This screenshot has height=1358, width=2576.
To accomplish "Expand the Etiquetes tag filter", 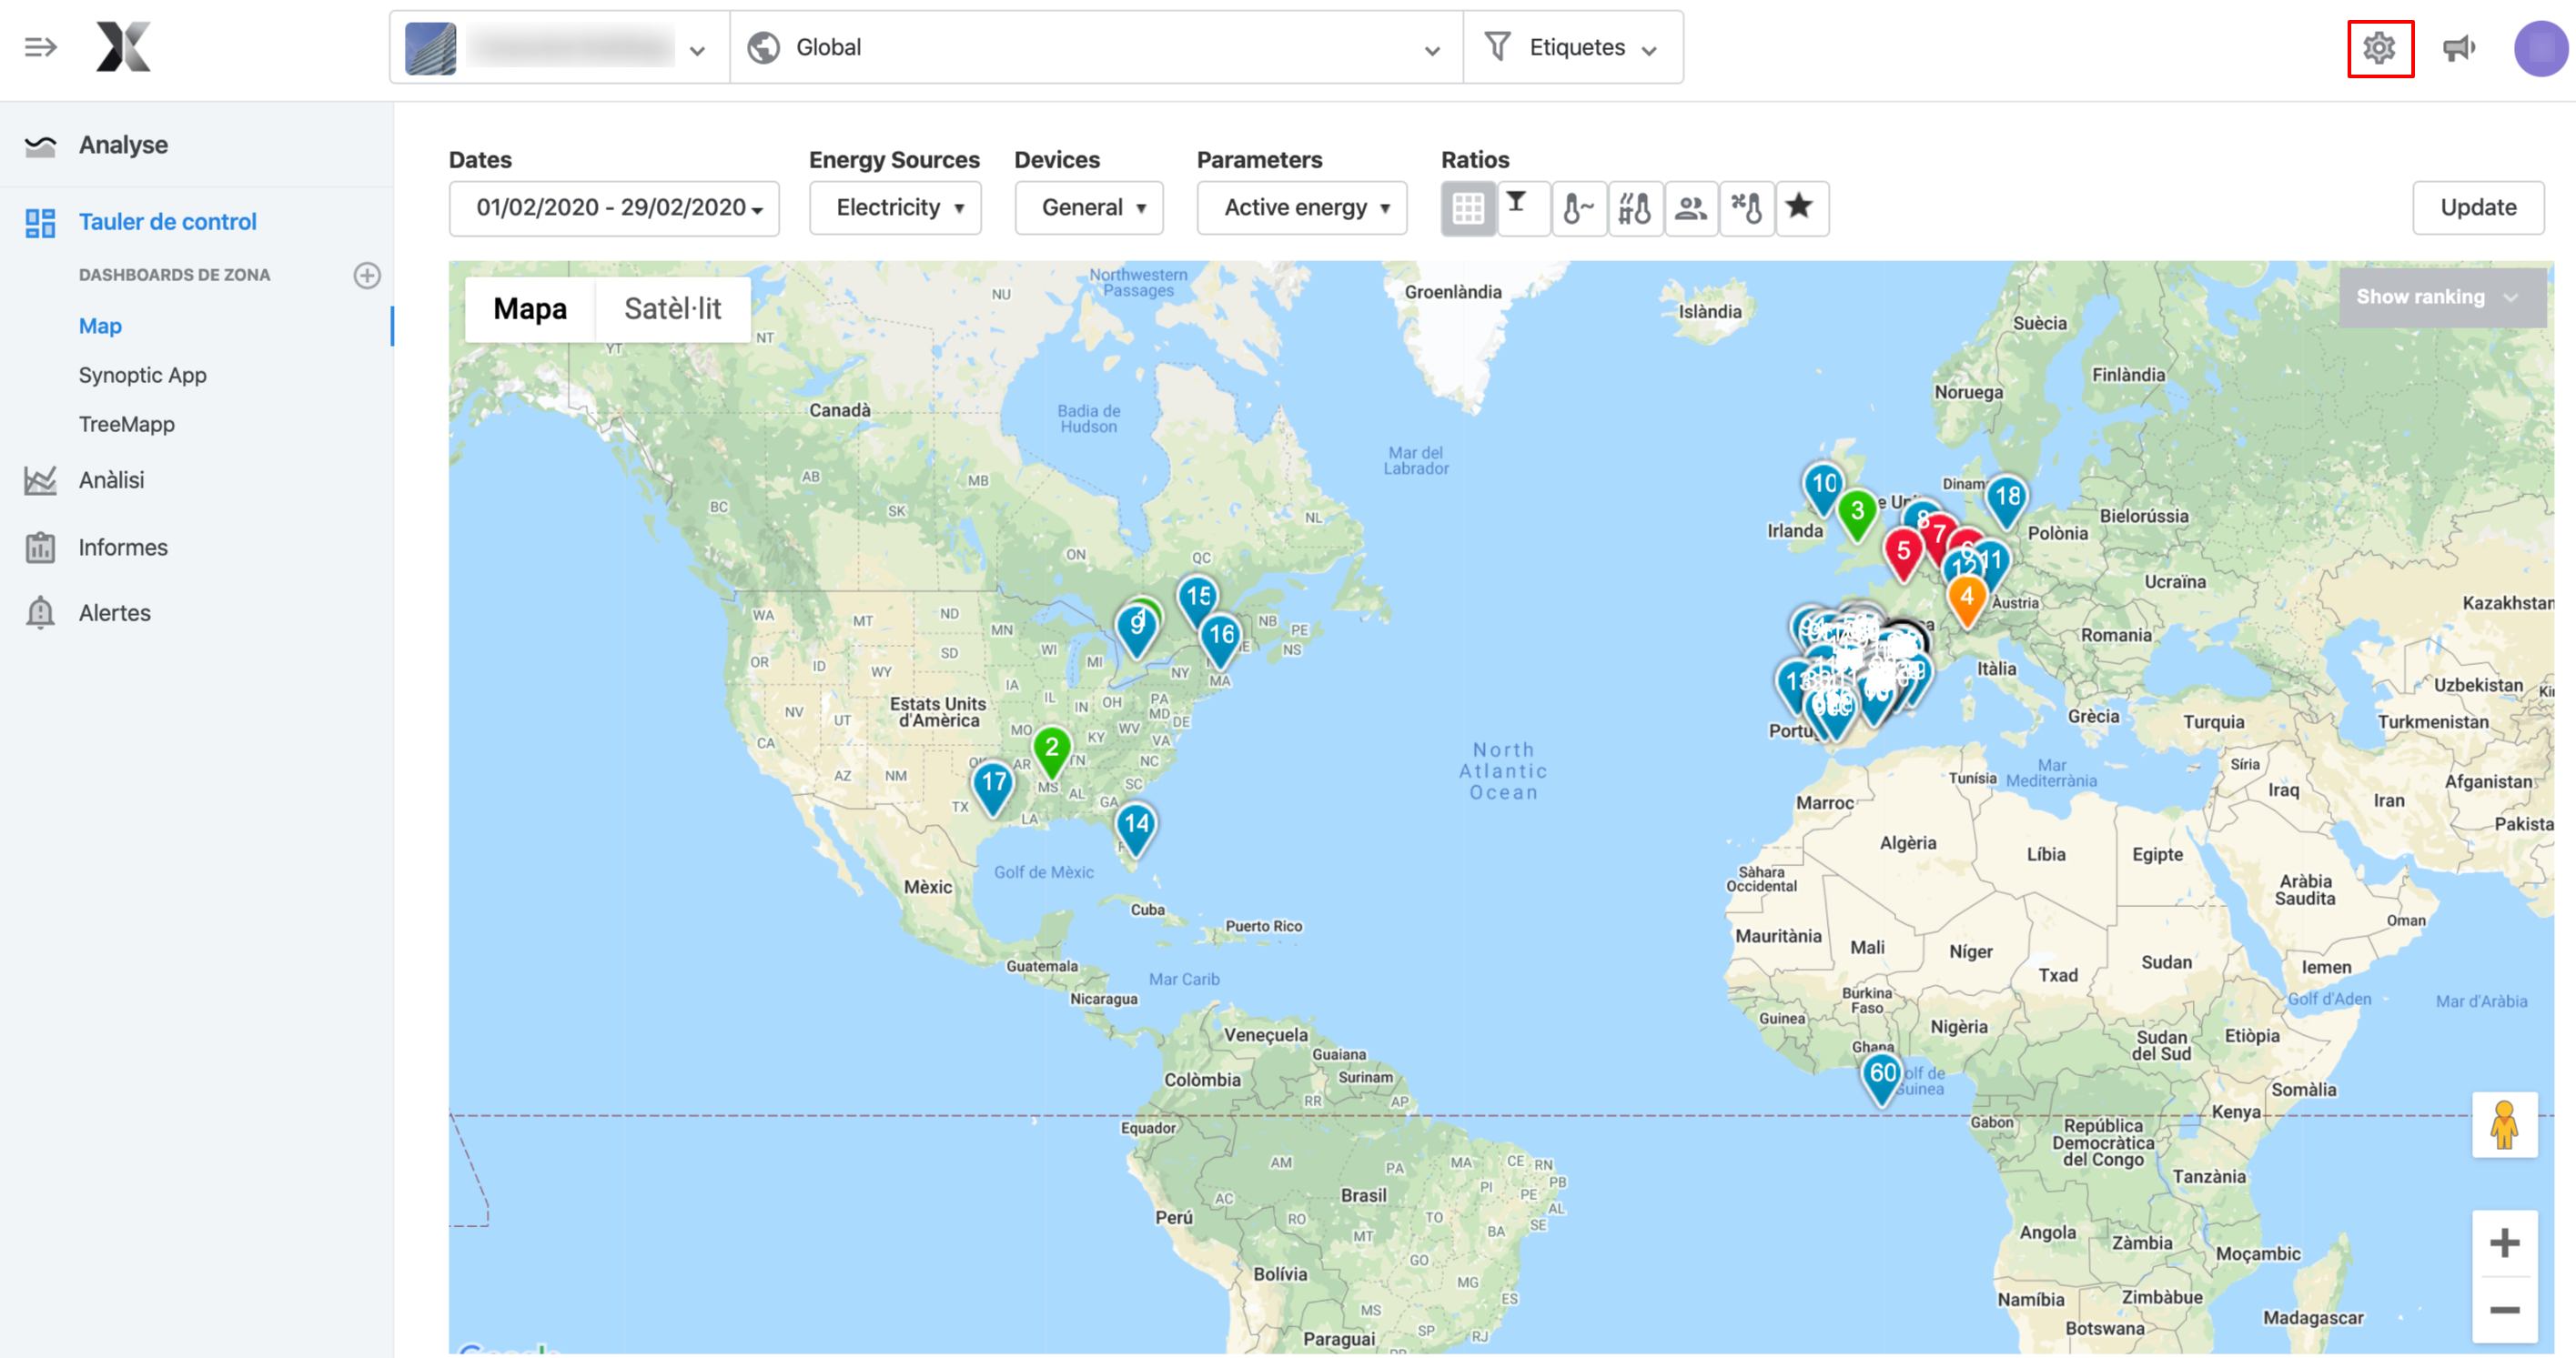I will point(1573,47).
